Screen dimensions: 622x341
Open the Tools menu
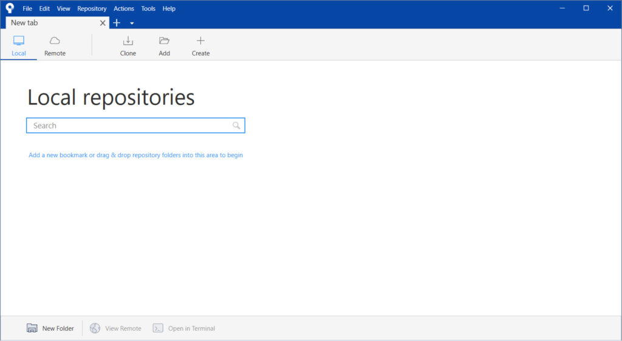point(148,8)
